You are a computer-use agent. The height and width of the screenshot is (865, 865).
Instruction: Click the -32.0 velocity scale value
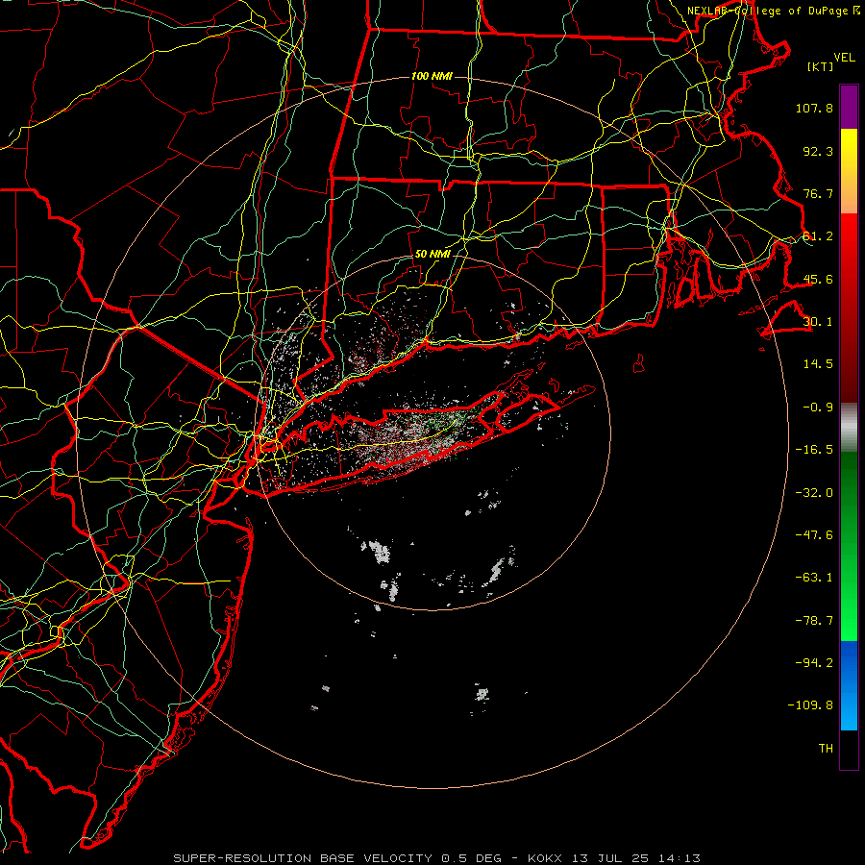coord(814,493)
